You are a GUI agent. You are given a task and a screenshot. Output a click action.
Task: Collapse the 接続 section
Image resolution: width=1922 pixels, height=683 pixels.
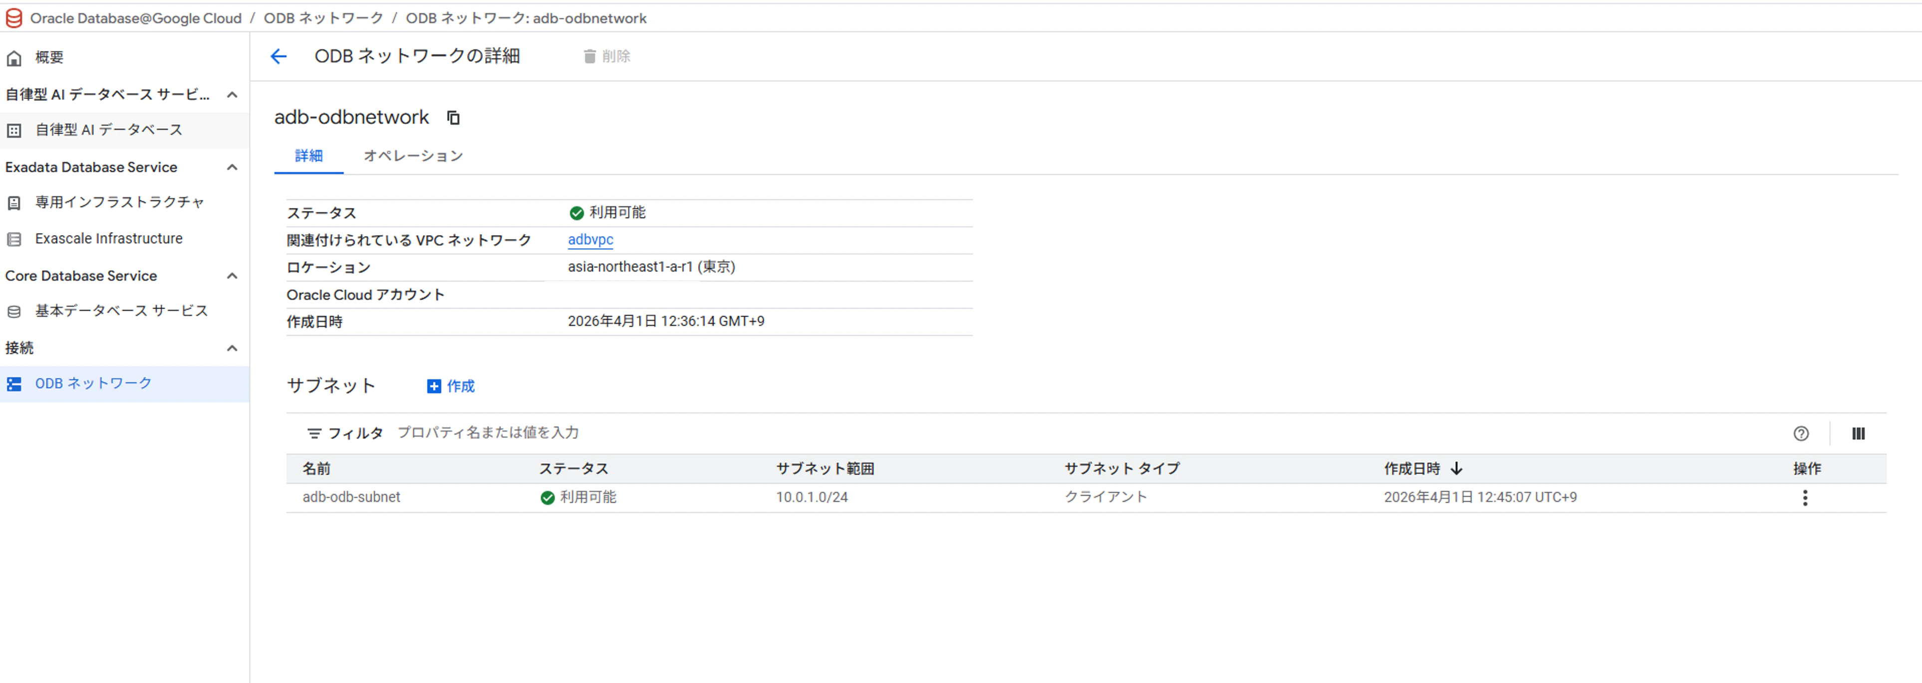(232, 348)
